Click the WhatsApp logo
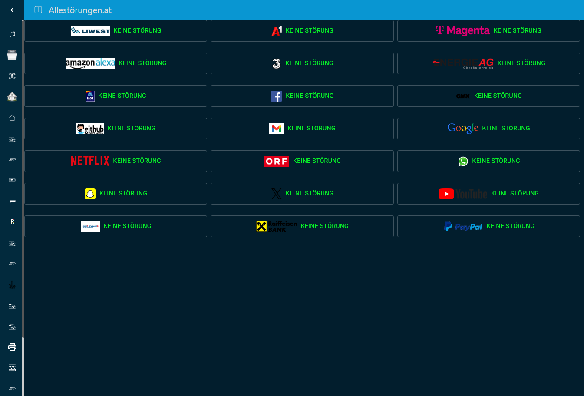Viewport: 584px width, 396px height. point(463,161)
